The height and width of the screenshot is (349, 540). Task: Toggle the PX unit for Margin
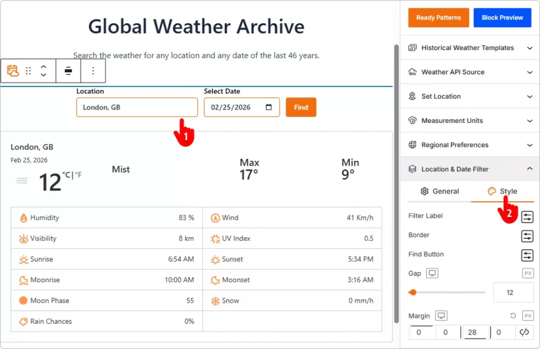(527, 315)
